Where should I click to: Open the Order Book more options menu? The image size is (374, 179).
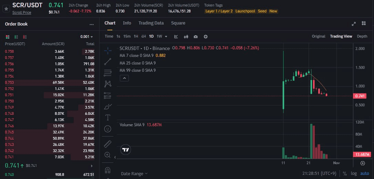[x=92, y=24]
